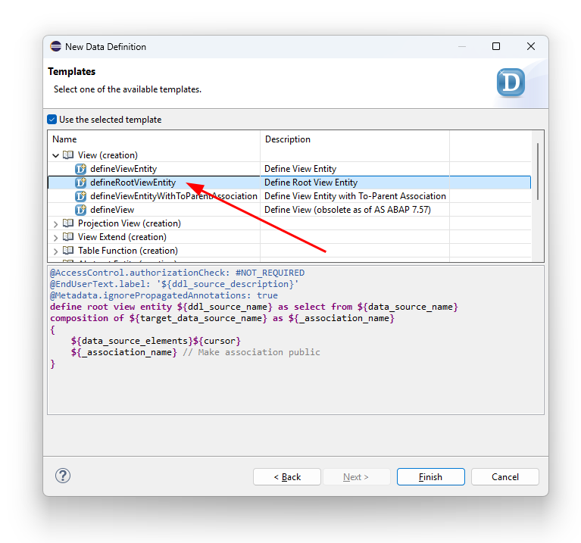Click the View (creation) book icon
This screenshot has width=581, height=543.
pos(68,154)
